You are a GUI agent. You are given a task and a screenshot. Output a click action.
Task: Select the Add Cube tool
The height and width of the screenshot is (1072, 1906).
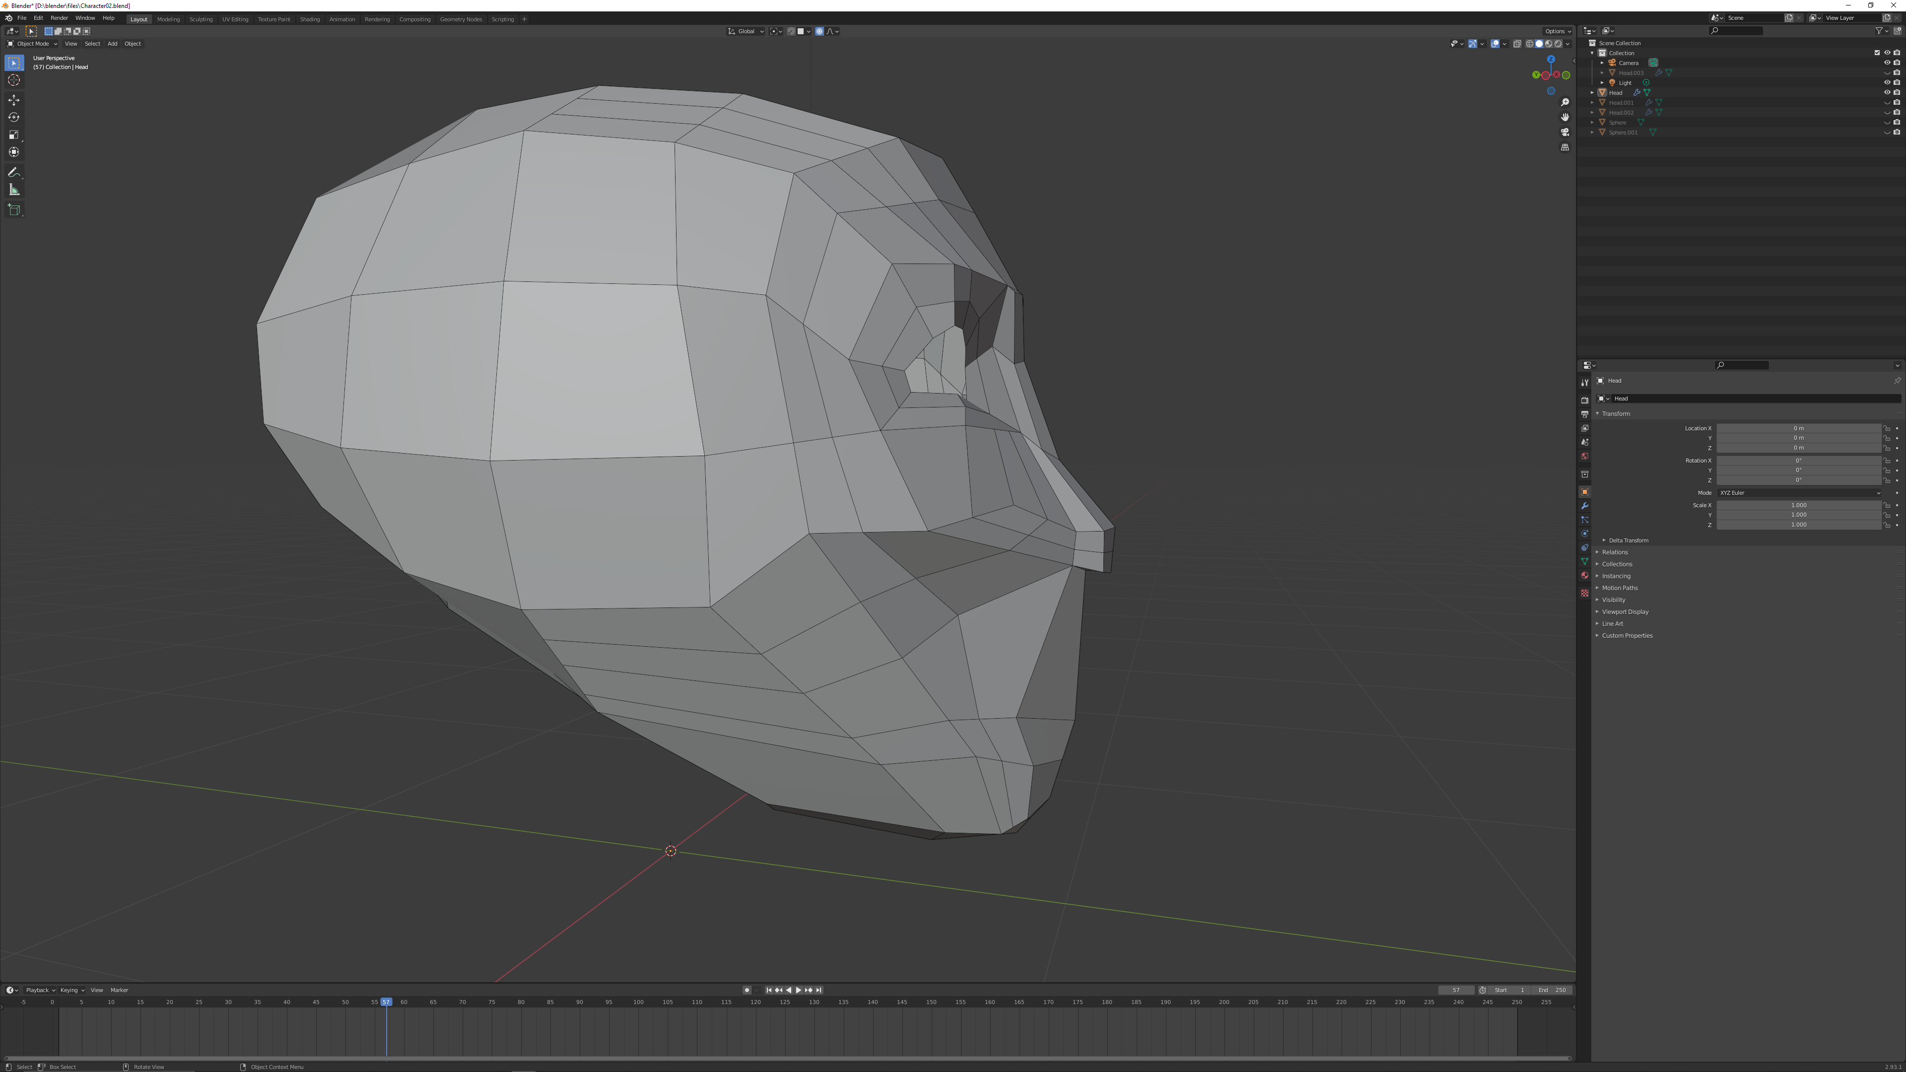(x=14, y=210)
